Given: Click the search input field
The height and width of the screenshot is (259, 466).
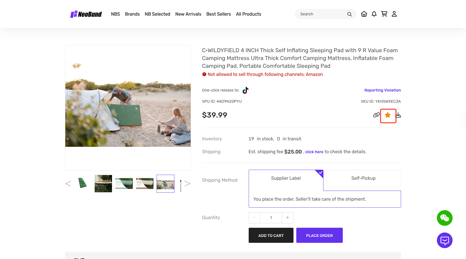Looking at the screenshot, I should tap(322, 14).
